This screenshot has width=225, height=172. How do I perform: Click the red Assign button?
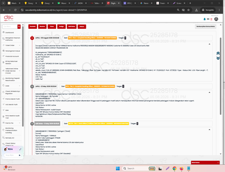pyautogui.click(x=61, y=27)
